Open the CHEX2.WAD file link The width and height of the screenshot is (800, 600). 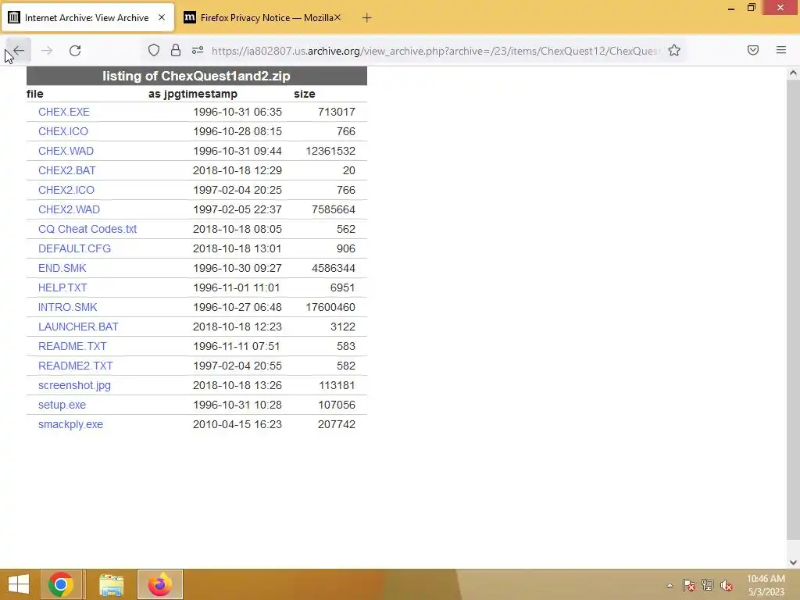tap(69, 209)
